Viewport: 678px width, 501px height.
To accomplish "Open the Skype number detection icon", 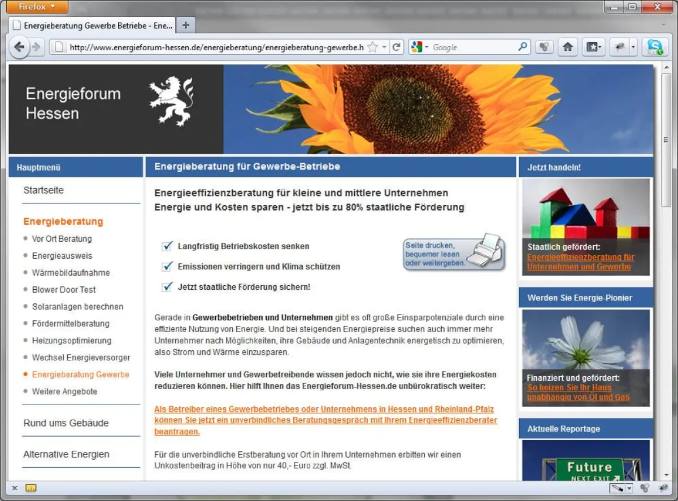I will (x=655, y=47).
